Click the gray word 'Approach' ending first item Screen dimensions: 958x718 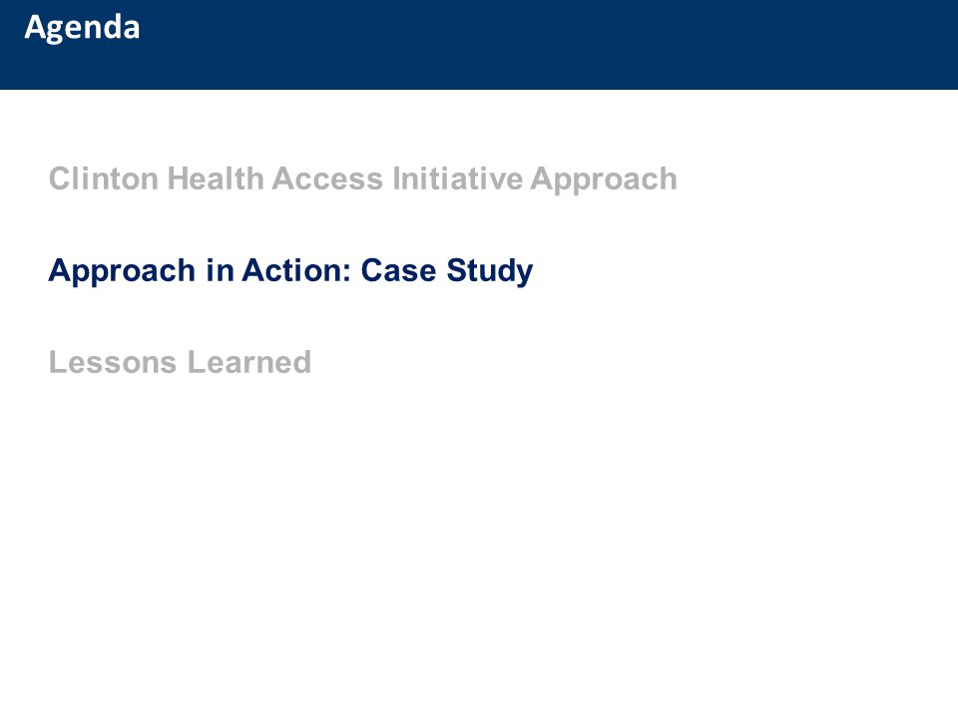tap(604, 180)
